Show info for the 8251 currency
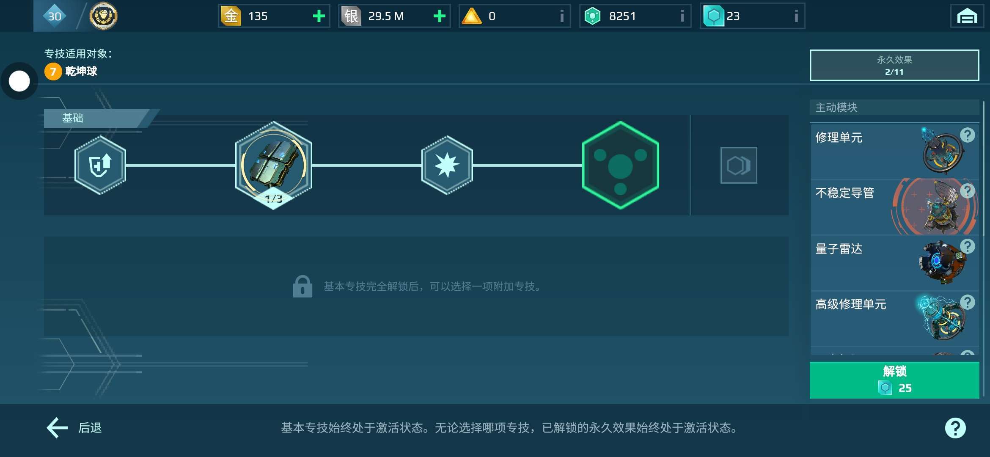Viewport: 990px width, 457px height. pos(682,16)
